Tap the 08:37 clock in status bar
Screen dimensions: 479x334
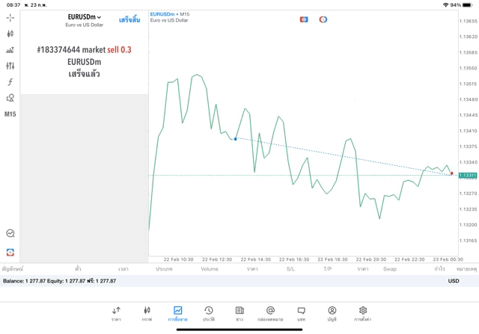pyautogui.click(x=13, y=5)
